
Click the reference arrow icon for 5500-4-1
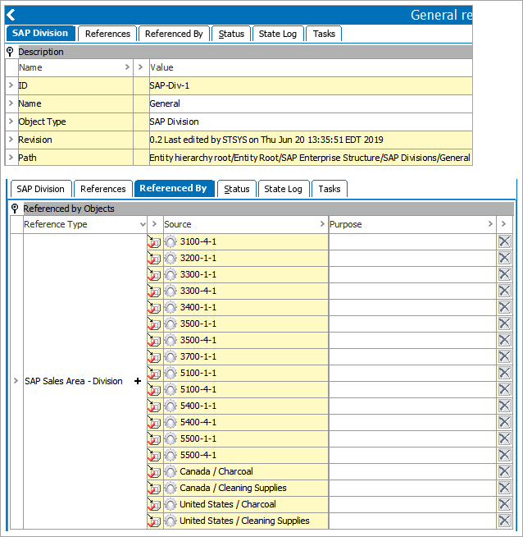pos(154,455)
